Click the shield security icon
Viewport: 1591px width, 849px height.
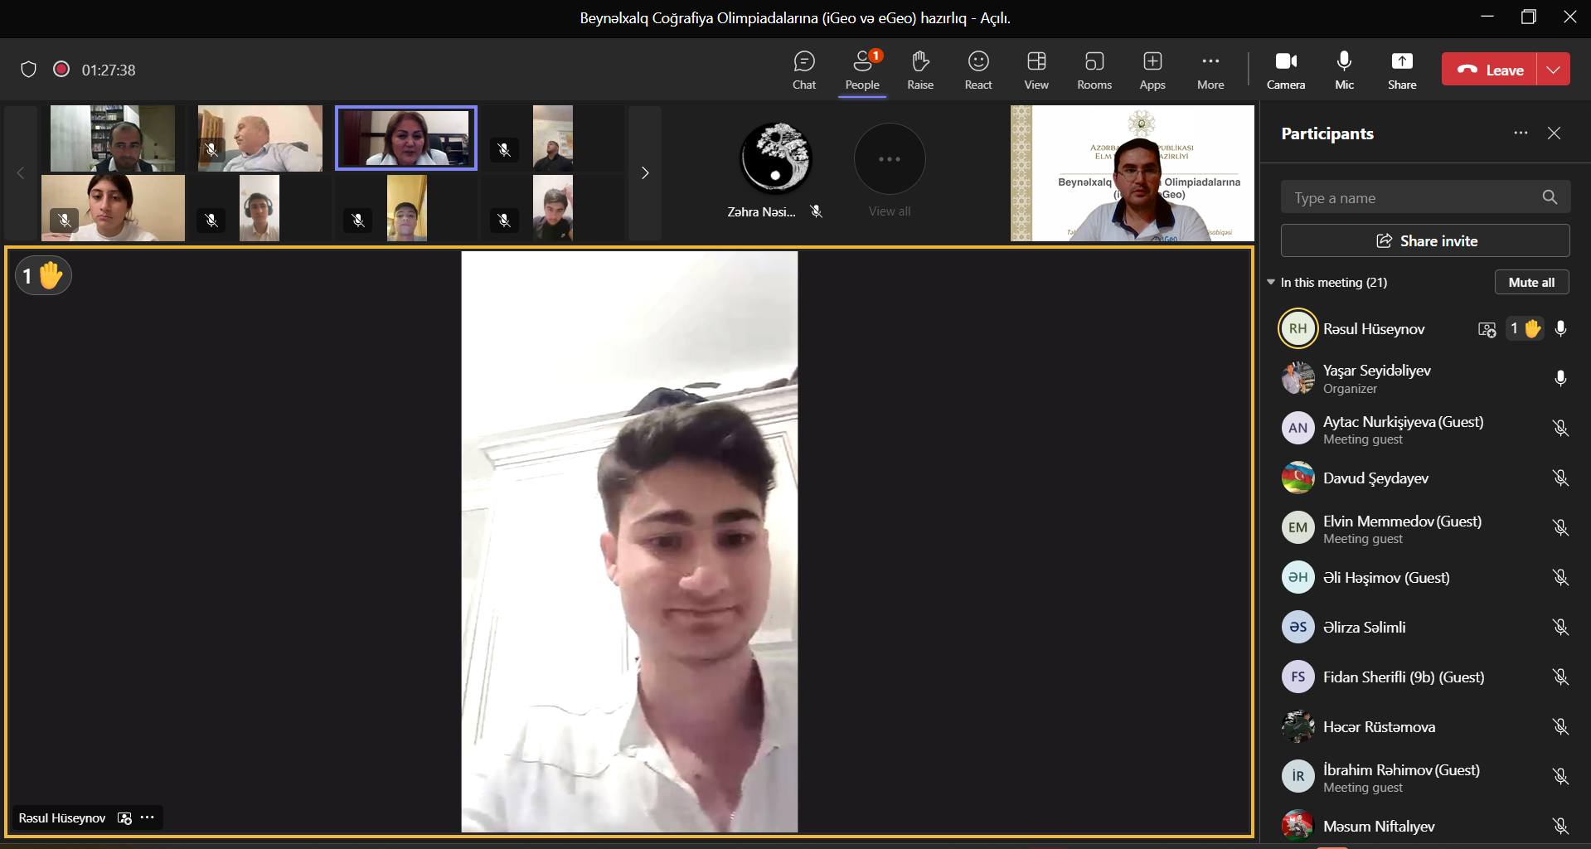(x=28, y=70)
